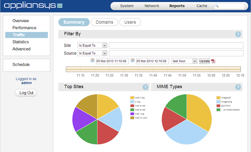
Task: Switch to the Summary tab
Action: tap(74, 22)
